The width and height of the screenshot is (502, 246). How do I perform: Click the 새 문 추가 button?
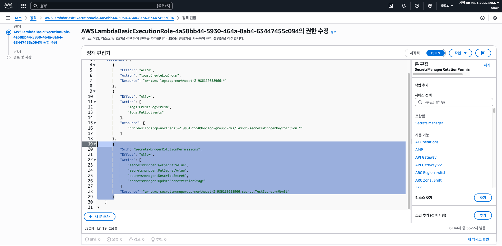pos(100,217)
